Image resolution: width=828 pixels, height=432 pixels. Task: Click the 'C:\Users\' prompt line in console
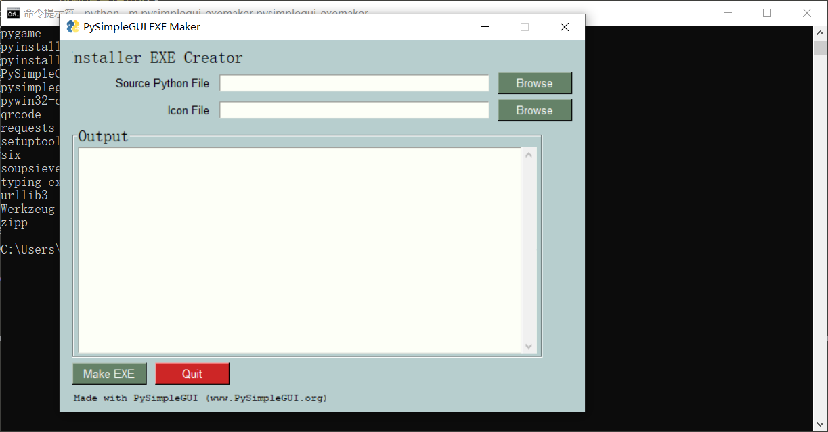[30, 250]
